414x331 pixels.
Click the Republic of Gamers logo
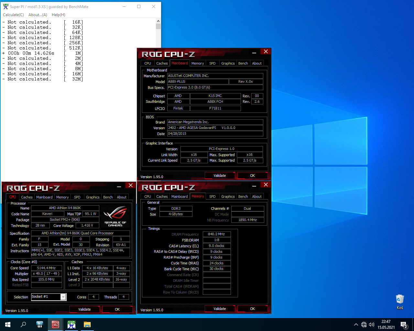pos(115,216)
